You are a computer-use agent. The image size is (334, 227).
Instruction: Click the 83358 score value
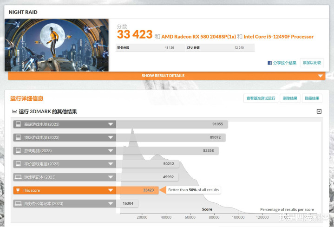coord(208,150)
